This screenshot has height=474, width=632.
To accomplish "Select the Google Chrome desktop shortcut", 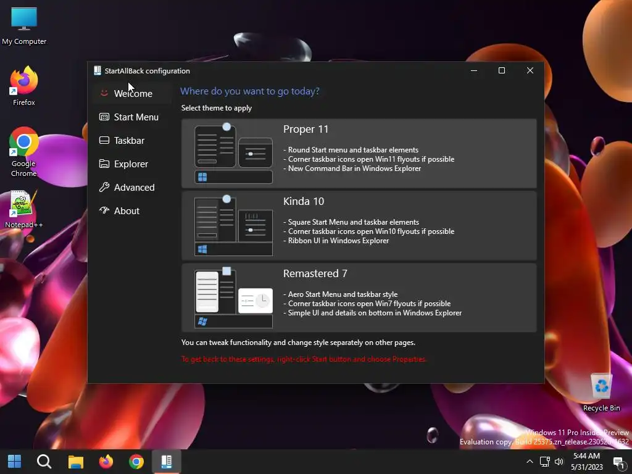I will point(24,152).
